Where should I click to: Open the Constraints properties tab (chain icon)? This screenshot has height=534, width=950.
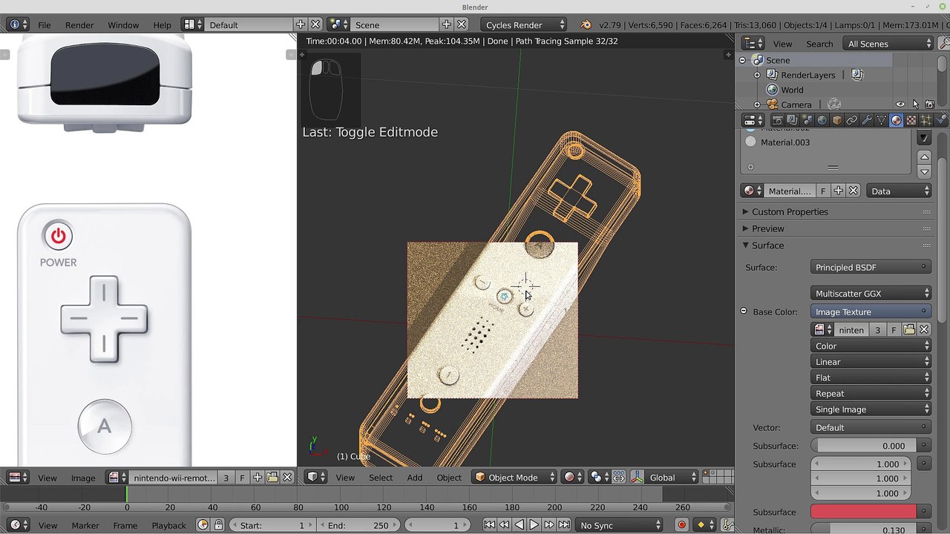[852, 120]
